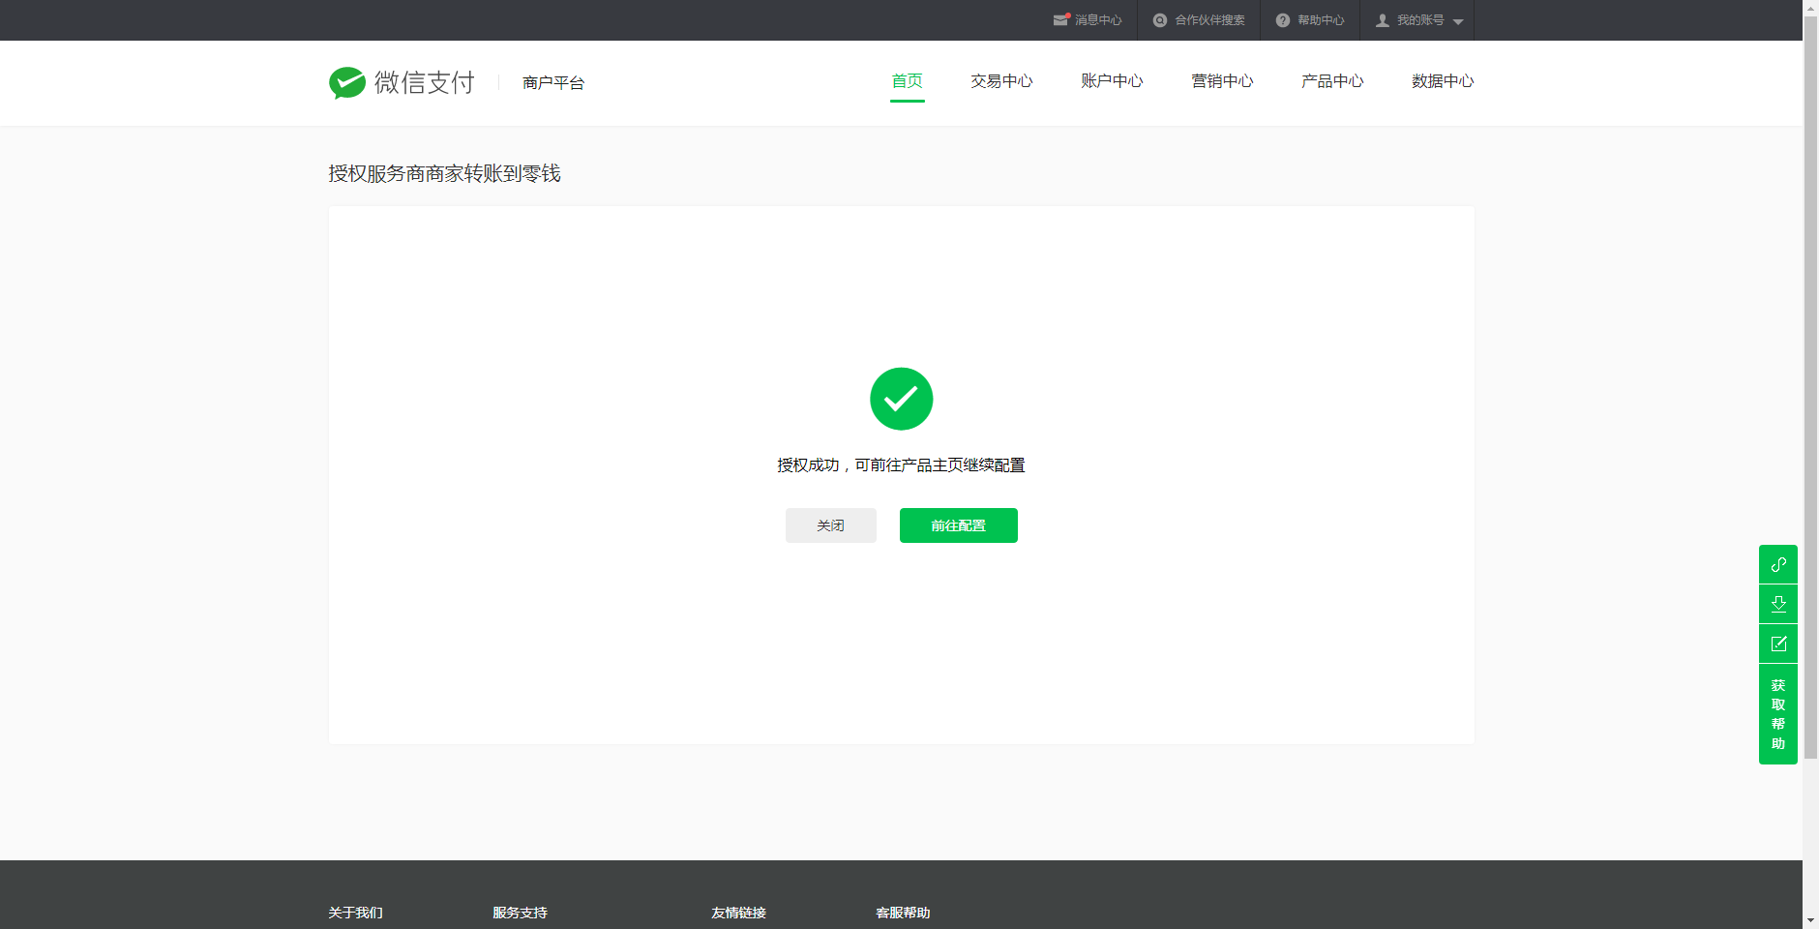1819x929 pixels.
Task: Open the 交易中心 menu
Action: point(1001,81)
